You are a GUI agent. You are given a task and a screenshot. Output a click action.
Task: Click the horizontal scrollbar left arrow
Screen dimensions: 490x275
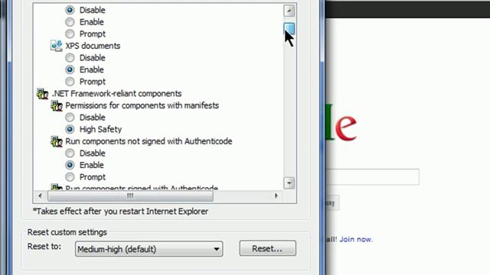click(x=40, y=196)
